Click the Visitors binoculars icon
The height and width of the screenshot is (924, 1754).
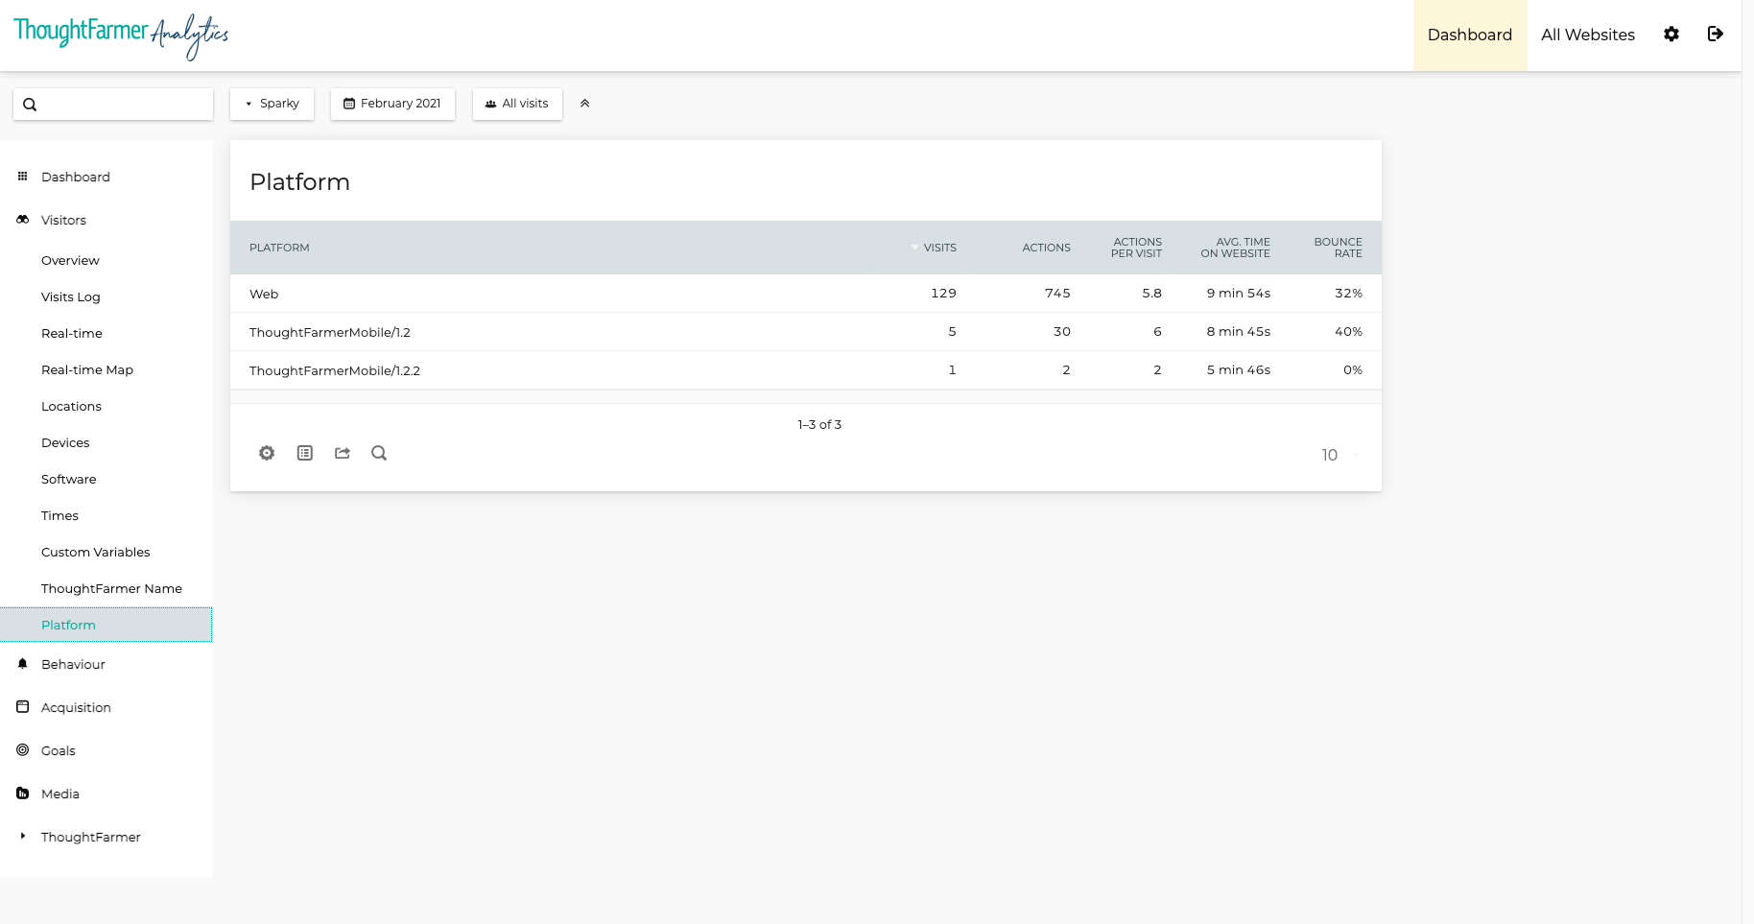[x=23, y=220]
